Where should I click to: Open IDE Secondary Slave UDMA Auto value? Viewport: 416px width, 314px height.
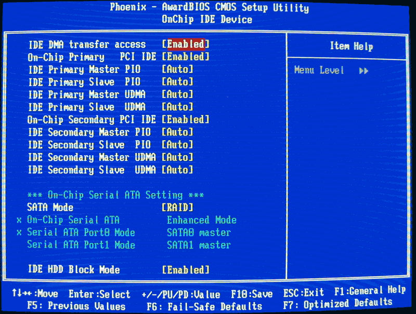(x=177, y=170)
